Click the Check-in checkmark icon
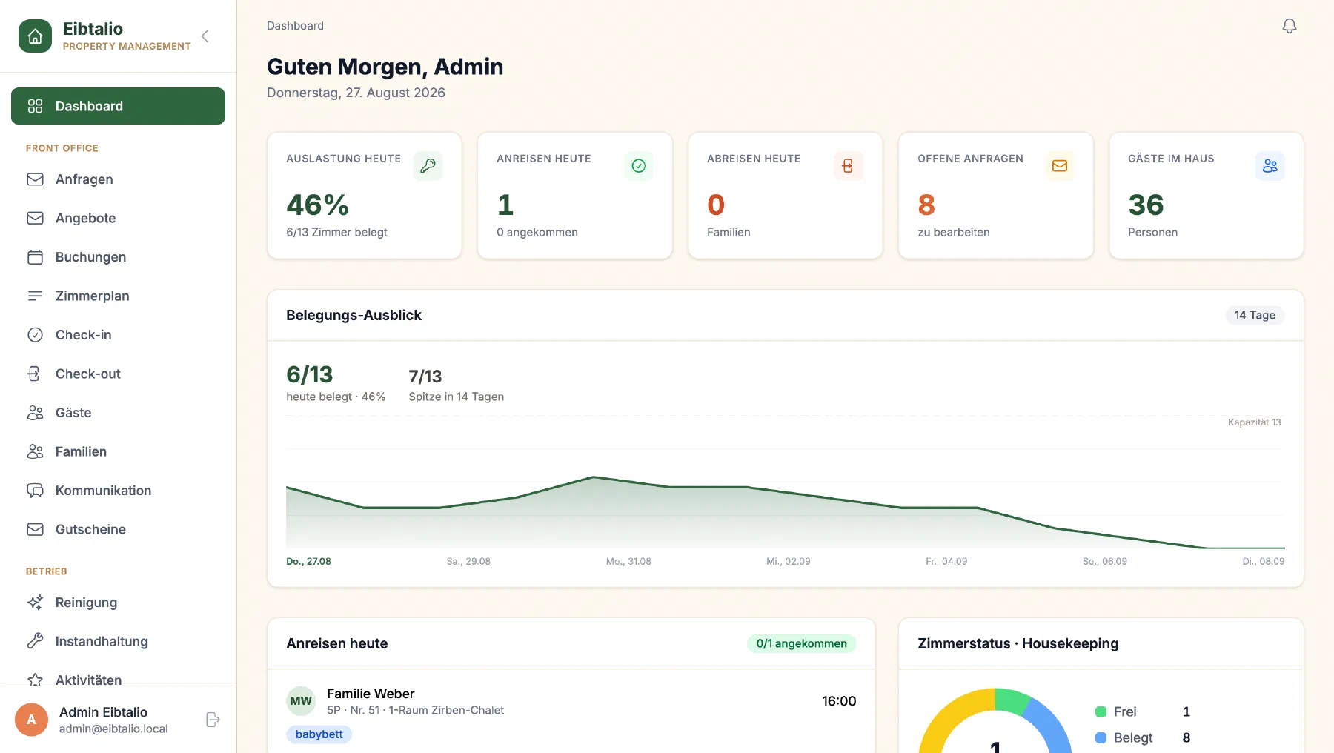 tap(35, 335)
